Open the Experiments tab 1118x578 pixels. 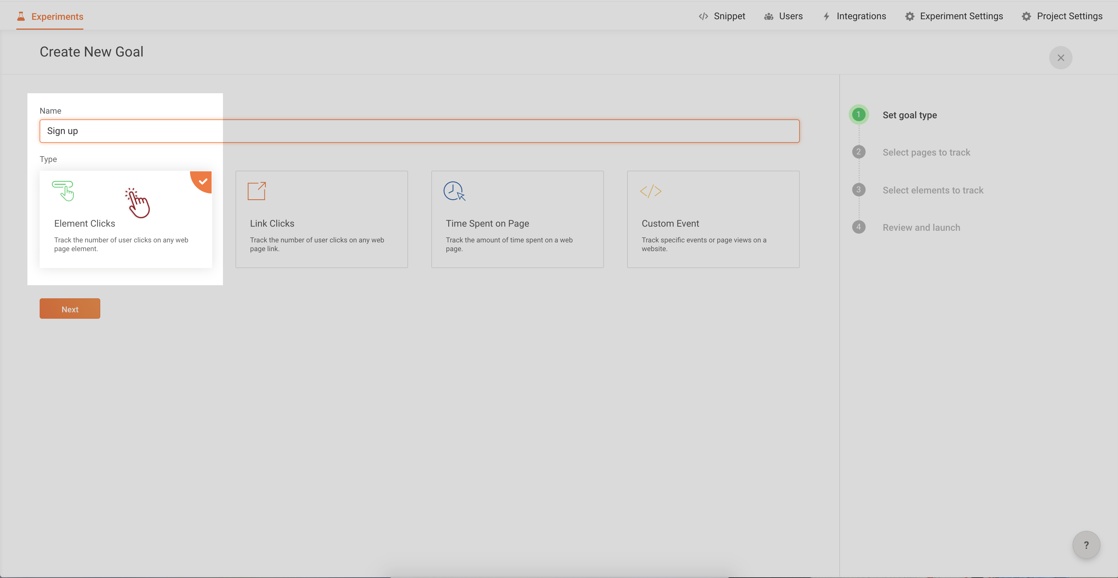point(50,17)
